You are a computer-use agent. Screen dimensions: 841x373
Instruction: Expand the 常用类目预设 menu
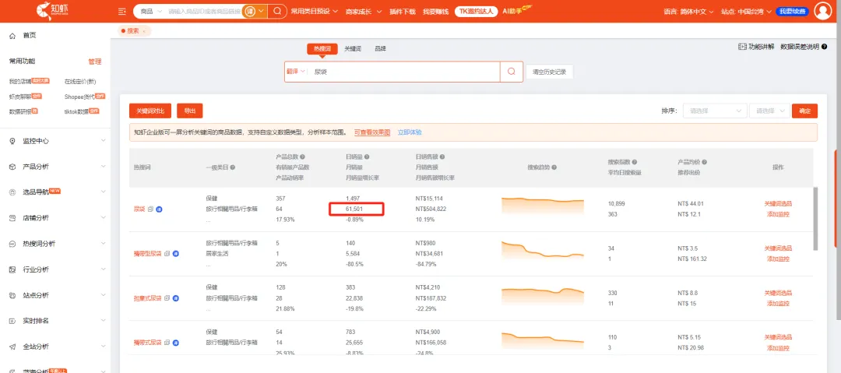(314, 11)
